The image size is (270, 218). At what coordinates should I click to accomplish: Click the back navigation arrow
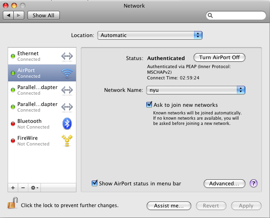[8, 15]
